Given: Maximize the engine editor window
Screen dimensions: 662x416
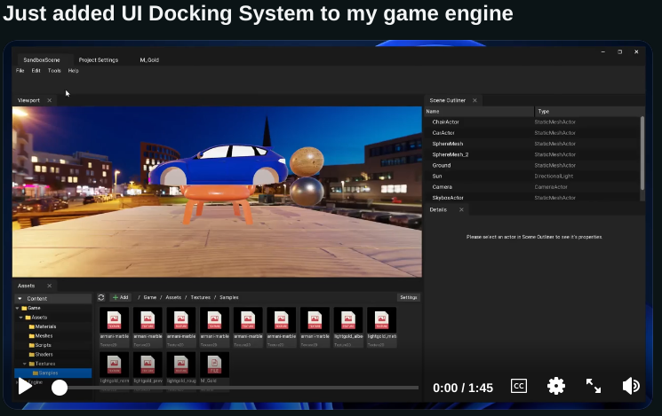Looking at the screenshot, I should (x=619, y=51).
